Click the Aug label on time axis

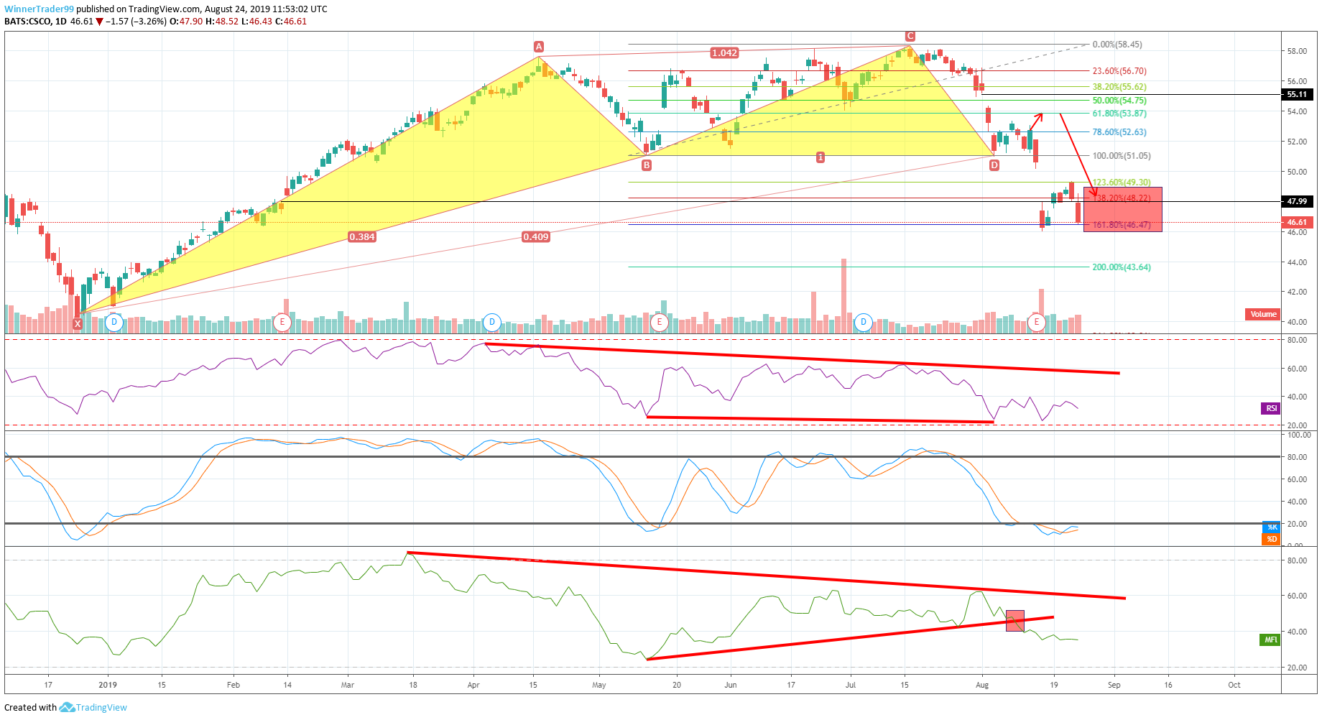coord(982,685)
